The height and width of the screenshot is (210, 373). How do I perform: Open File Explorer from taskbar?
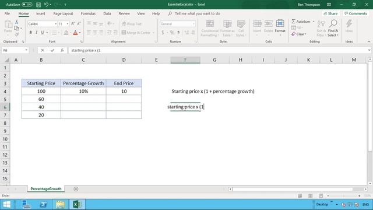tap(60, 204)
